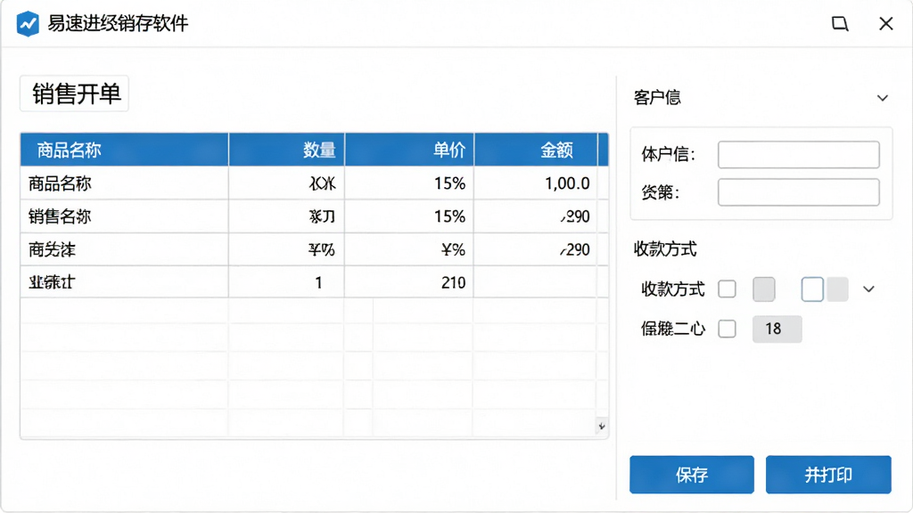Viewport: 913px width, 513px height.
Task: Click the ¥% price cell in third row
Action: point(409,249)
